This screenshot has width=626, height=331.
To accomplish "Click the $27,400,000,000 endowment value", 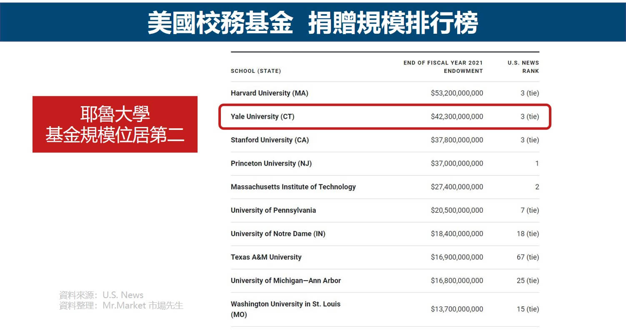I will click(x=457, y=187).
